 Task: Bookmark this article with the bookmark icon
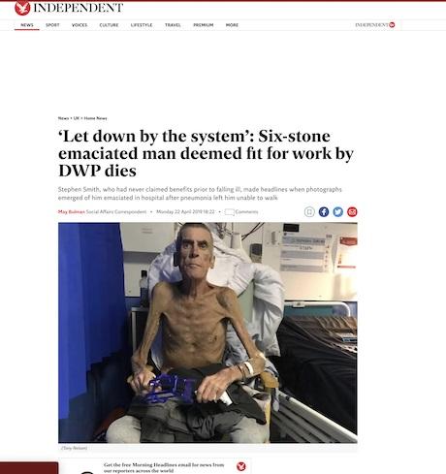[x=309, y=212]
